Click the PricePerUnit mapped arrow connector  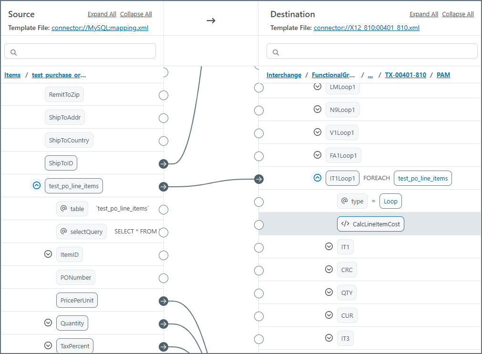coord(164,301)
